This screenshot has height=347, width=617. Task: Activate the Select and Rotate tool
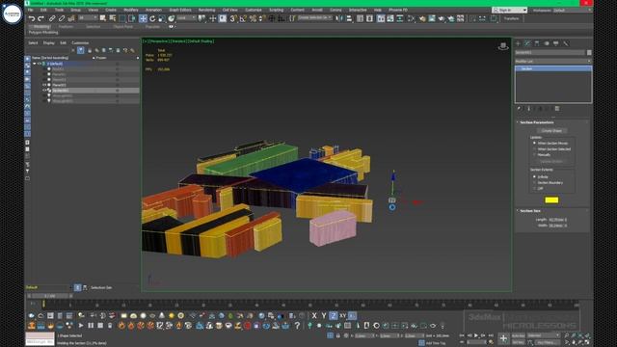tap(152, 18)
